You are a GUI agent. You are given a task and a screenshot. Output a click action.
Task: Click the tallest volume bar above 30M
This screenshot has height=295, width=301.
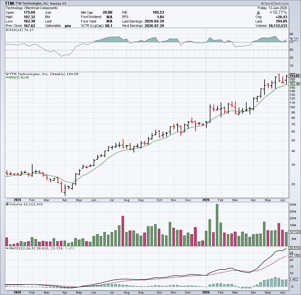tap(217, 225)
